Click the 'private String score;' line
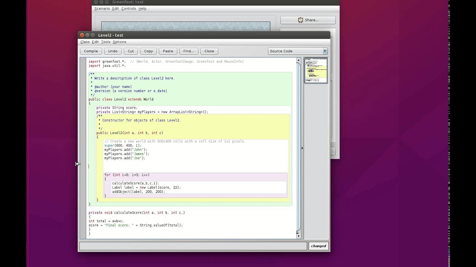 pos(117,108)
